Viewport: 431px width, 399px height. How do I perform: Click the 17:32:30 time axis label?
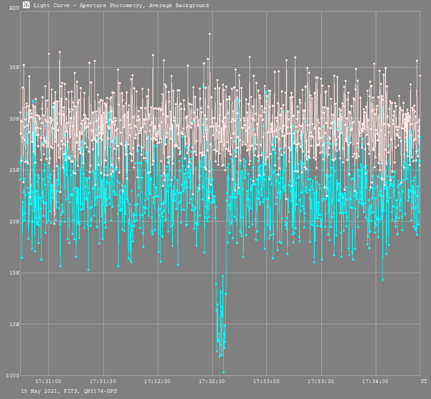tap(212, 382)
